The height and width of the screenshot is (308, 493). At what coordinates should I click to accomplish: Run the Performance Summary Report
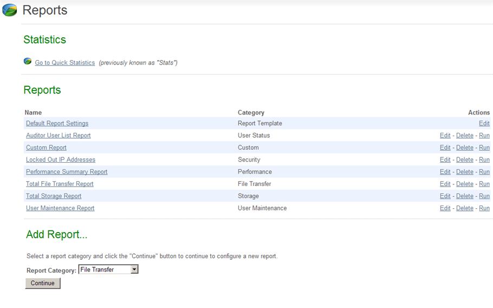[x=484, y=172]
